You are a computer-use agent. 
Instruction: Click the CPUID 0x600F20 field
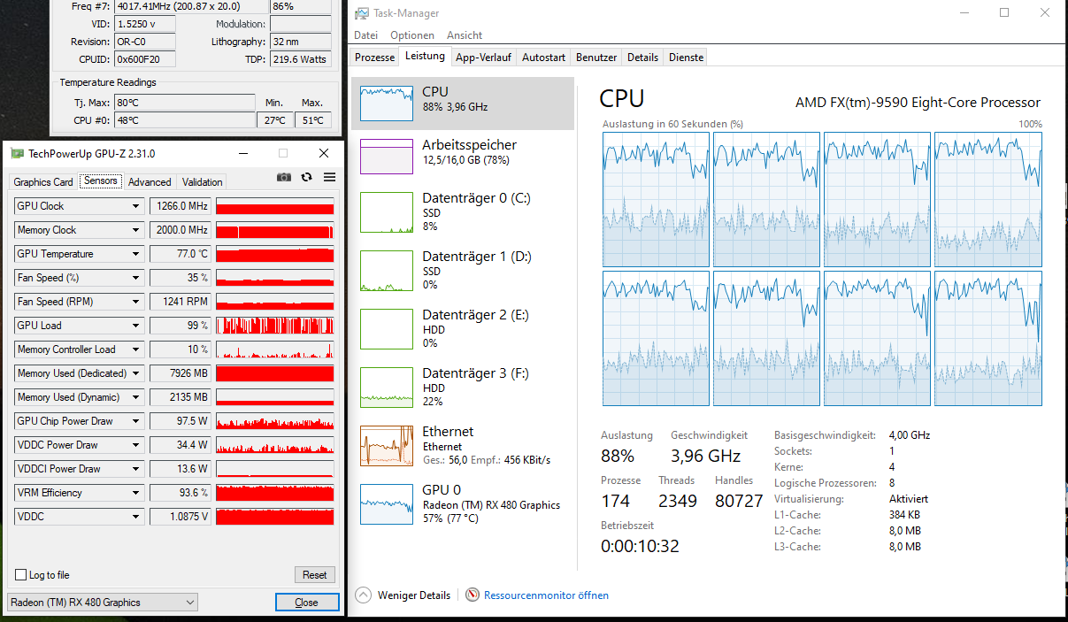145,59
